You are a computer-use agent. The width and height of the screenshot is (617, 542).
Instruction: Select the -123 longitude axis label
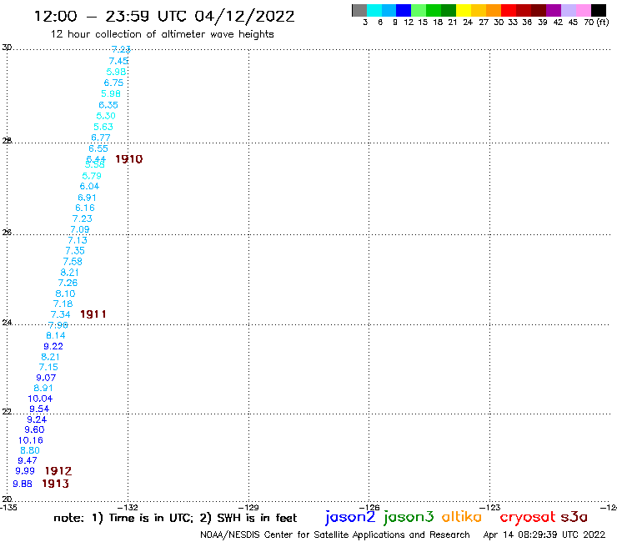coord(490,508)
